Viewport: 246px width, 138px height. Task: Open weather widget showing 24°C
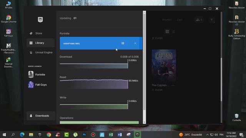tap(191, 135)
